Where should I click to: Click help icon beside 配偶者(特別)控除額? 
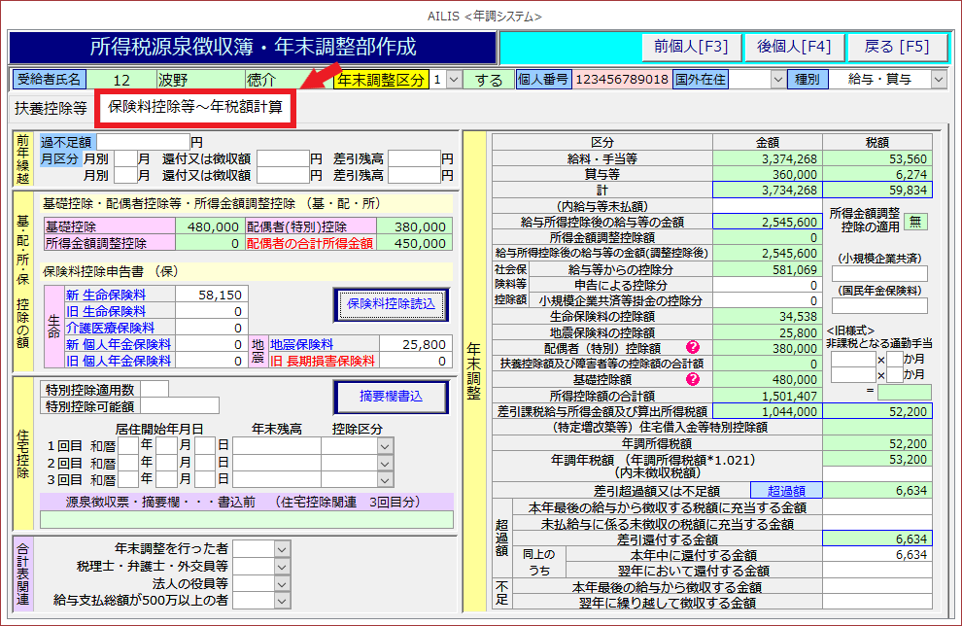pyautogui.click(x=693, y=348)
